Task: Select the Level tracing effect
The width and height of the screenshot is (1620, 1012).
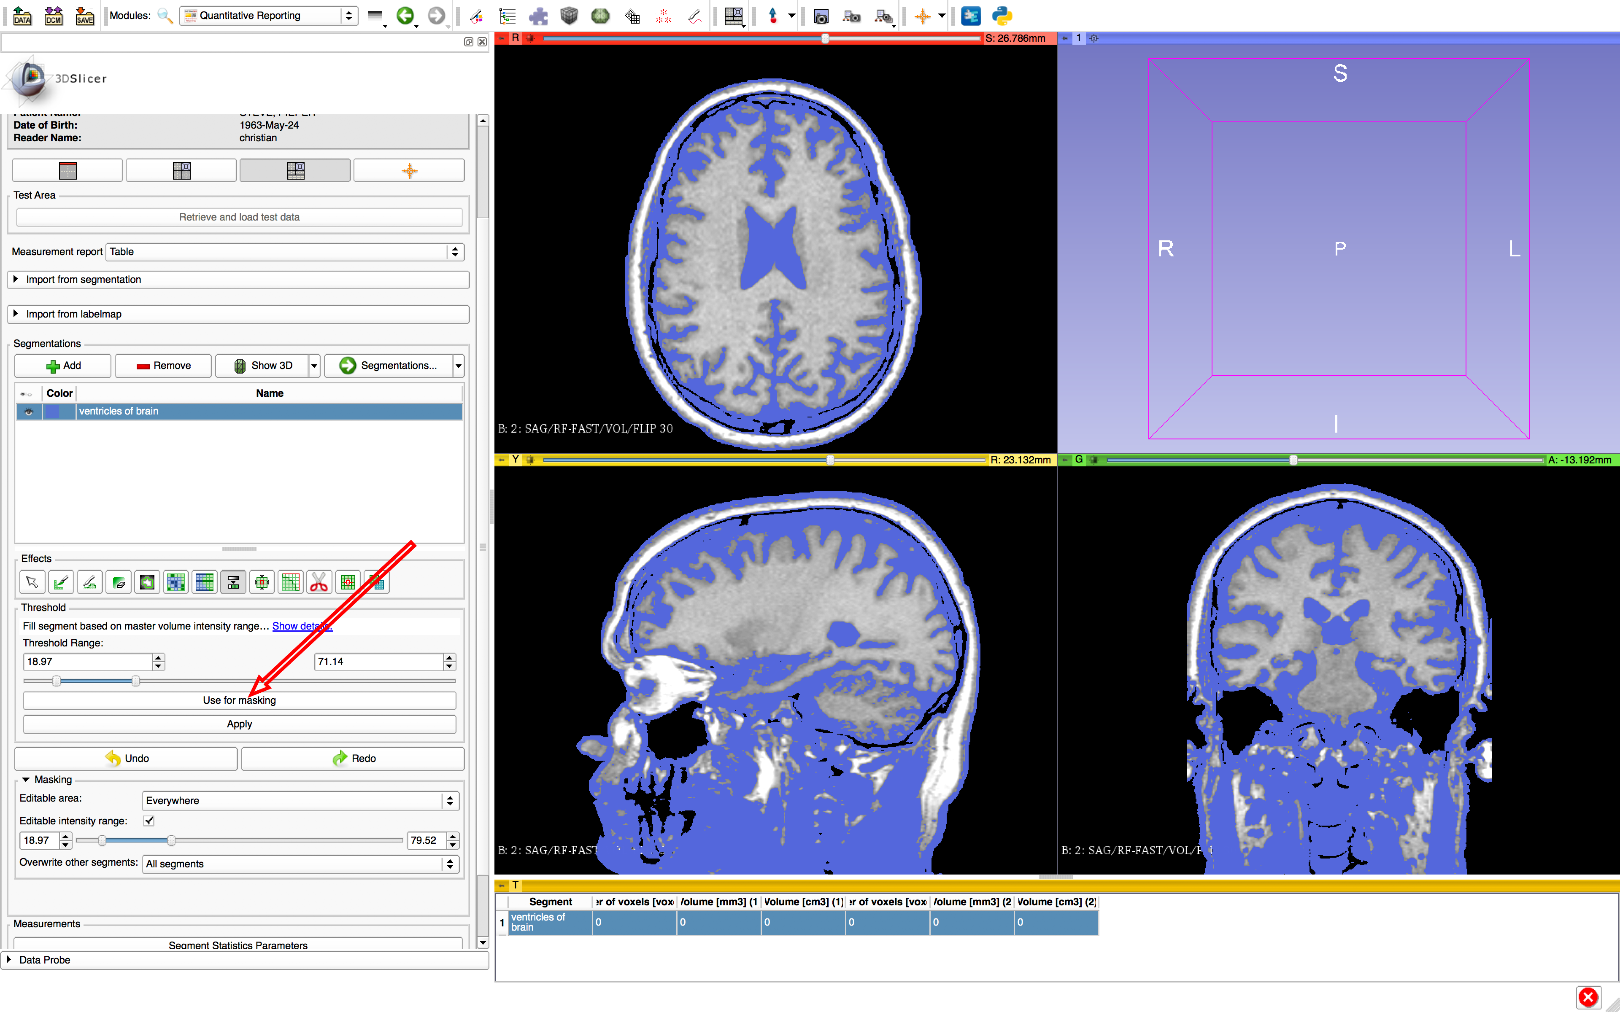Action: [147, 582]
